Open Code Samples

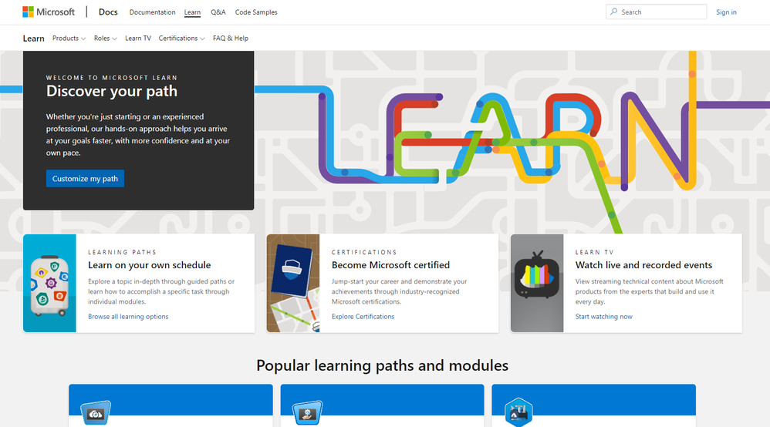(x=256, y=12)
